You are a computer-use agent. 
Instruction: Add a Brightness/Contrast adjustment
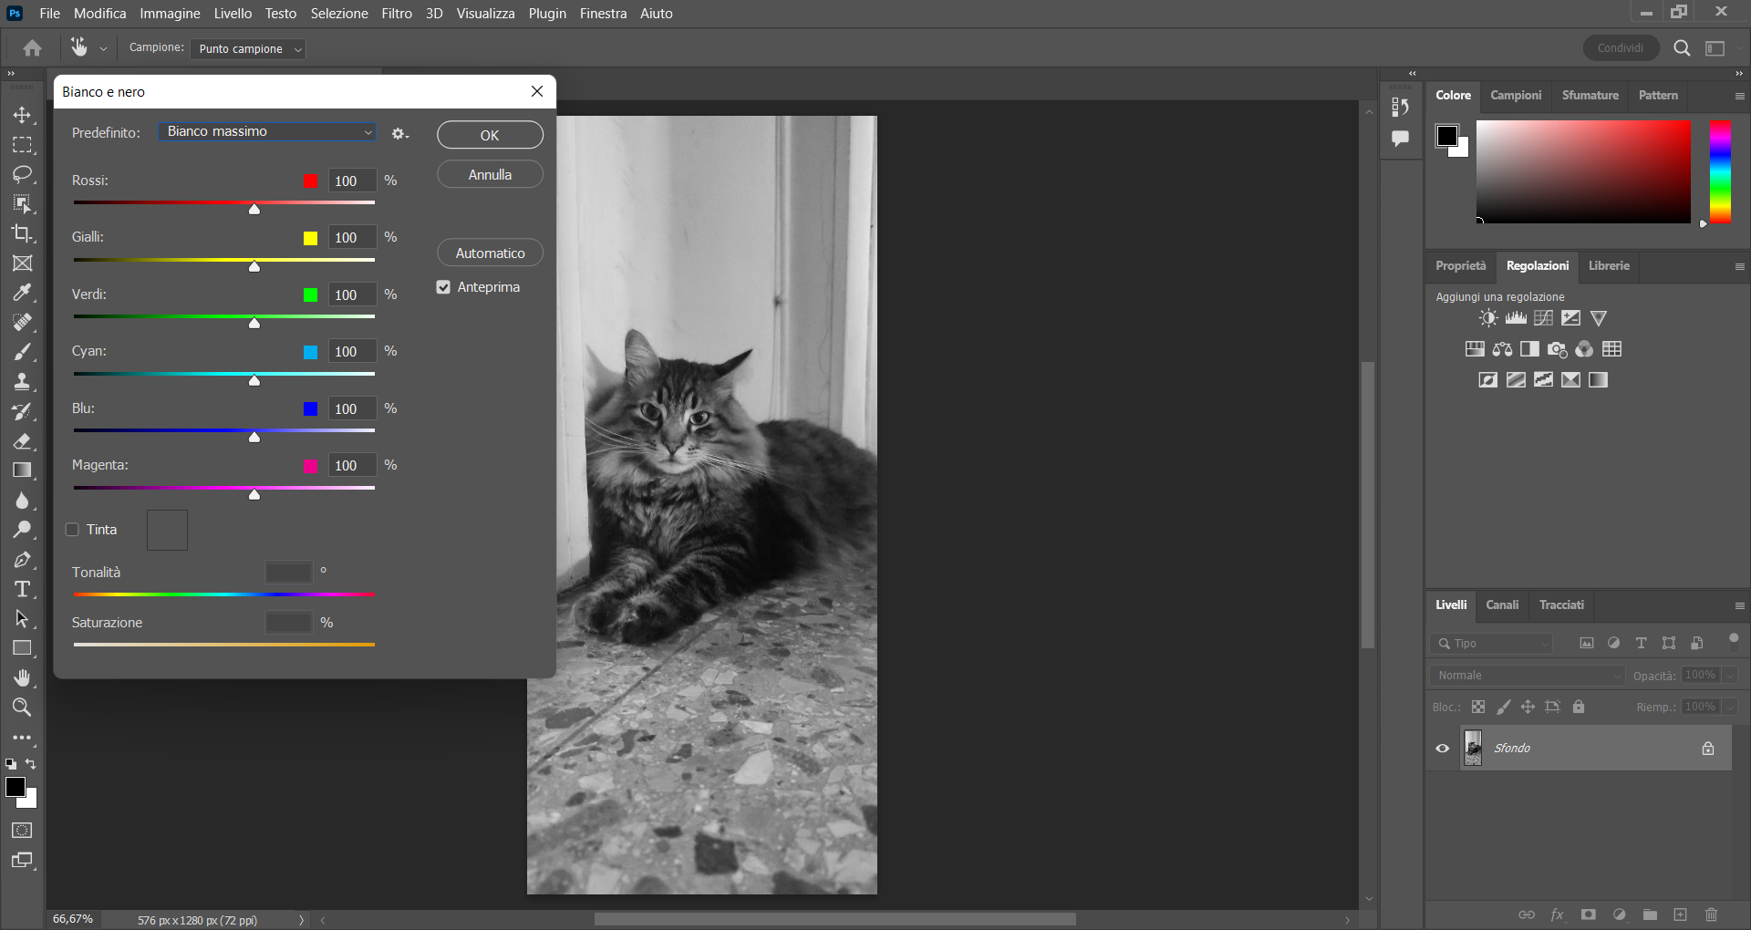tap(1487, 317)
